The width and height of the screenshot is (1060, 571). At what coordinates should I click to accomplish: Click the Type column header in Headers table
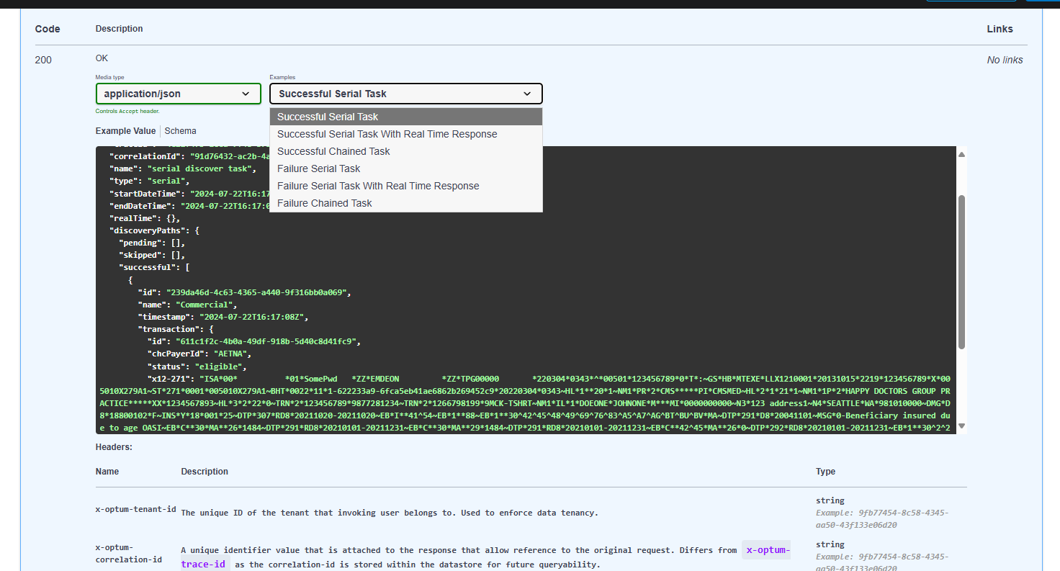click(825, 472)
